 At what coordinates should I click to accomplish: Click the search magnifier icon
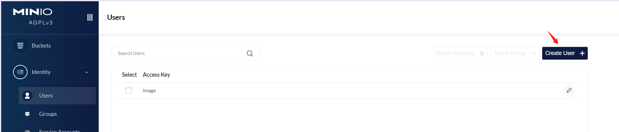(x=250, y=53)
